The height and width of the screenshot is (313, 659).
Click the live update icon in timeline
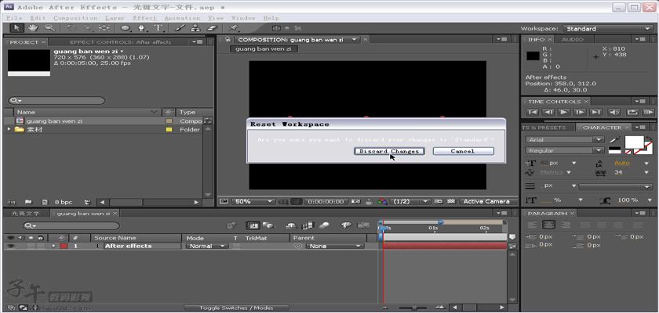pyautogui.click(x=252, y=226)
